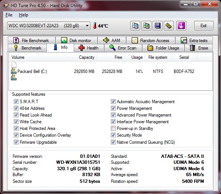Click the Packard Bell (C:) drive icon
Image resolution: width=221 pixels, height=194 pixels.
pos(14,71)
